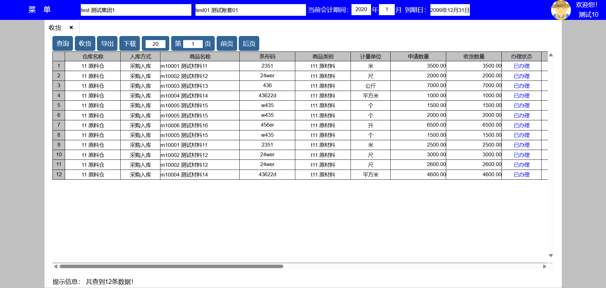Open the test 测试集团1 group selector
The width and height of the screenshot is (606, 288).
pos(136,10)
